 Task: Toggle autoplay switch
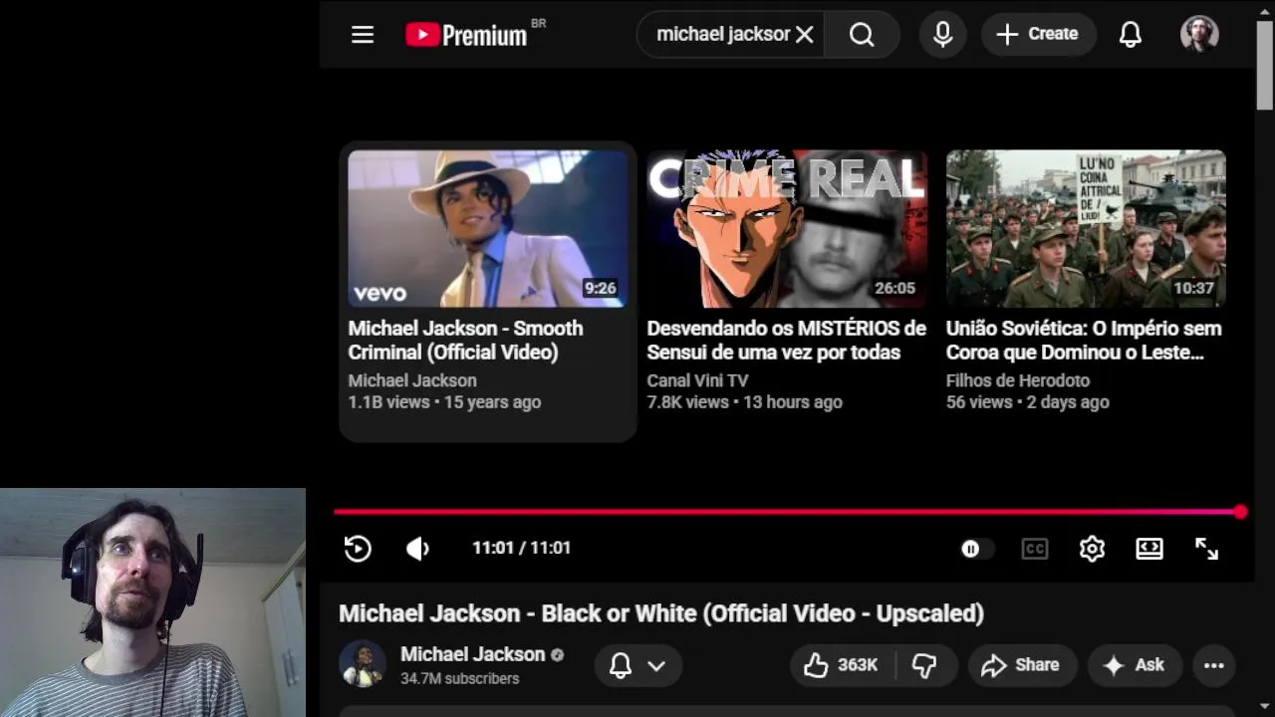click(976, 549)
